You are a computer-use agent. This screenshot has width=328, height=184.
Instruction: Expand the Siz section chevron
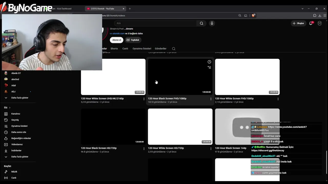(x=10, y=108)
